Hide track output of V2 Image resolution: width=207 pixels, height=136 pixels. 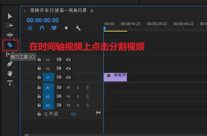pyautogui.click(x=68, y=68)
